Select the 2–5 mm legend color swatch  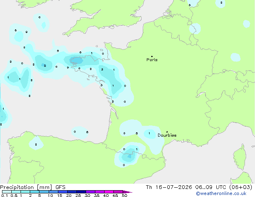click(x=35, y=192)
